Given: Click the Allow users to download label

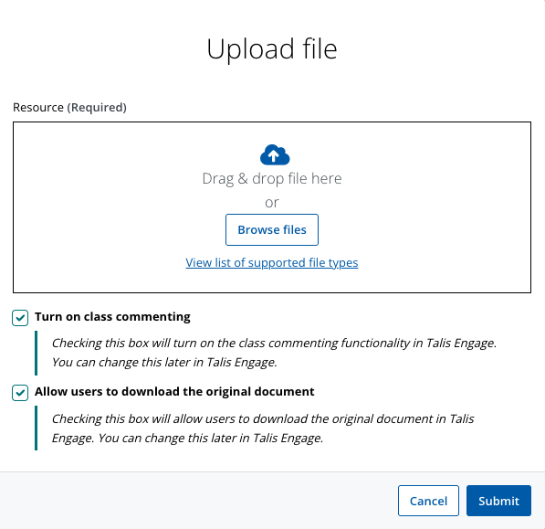Looking at the screenshot, I should (174, 392).
